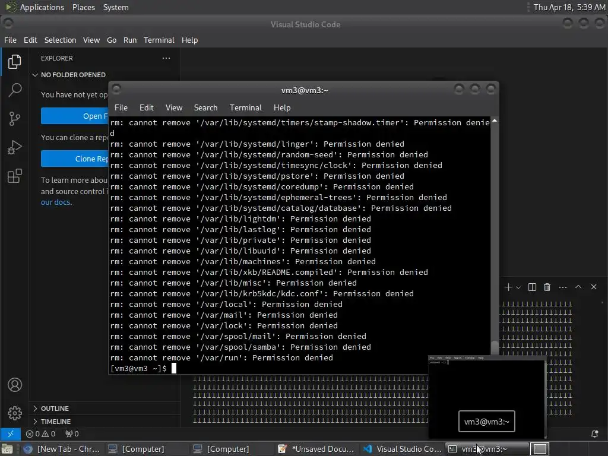Open the Explorer view in activity bar
Screen dimensions: 608x456
pyautogui.click(x=14, y=62)
